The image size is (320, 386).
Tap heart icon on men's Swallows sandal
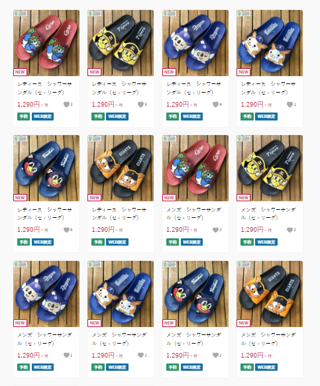(x=215, y=355)
